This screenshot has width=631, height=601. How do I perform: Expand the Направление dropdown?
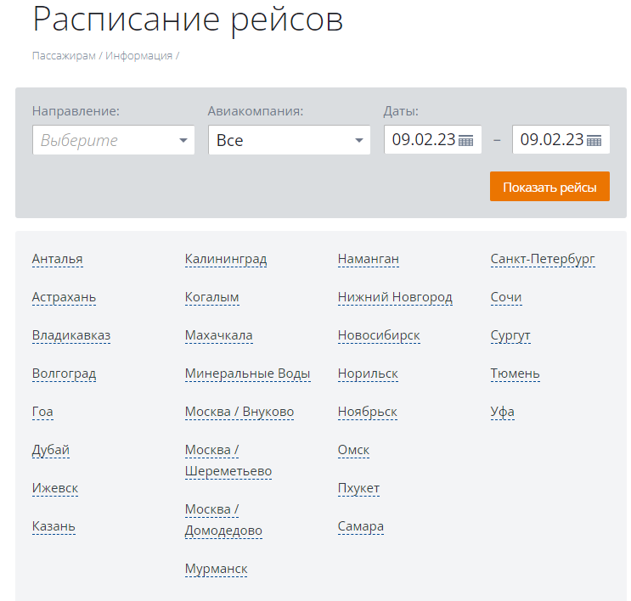[114, 140]
